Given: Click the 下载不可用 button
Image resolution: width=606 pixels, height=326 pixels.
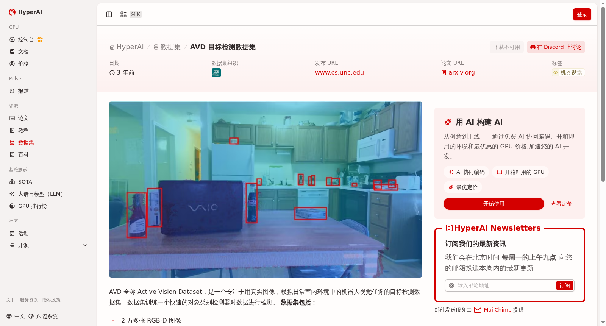Looking at the screenshot, I should coord(507,47).
